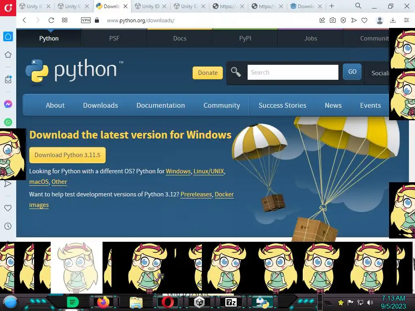Open the Docs top navigation tab
Viewport: 415px width, 311px height.
[x=180, y=38]
